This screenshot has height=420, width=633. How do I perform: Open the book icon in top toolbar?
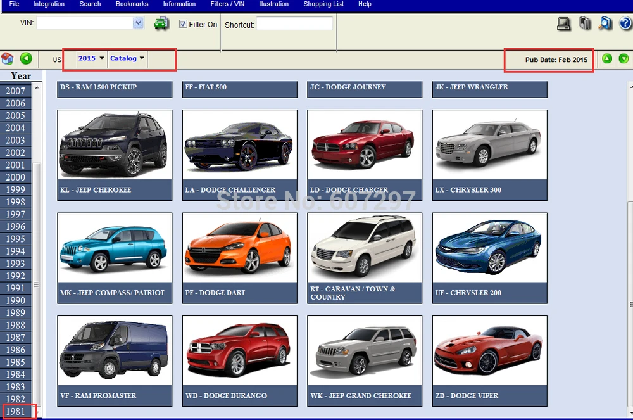tap(585, 24)
